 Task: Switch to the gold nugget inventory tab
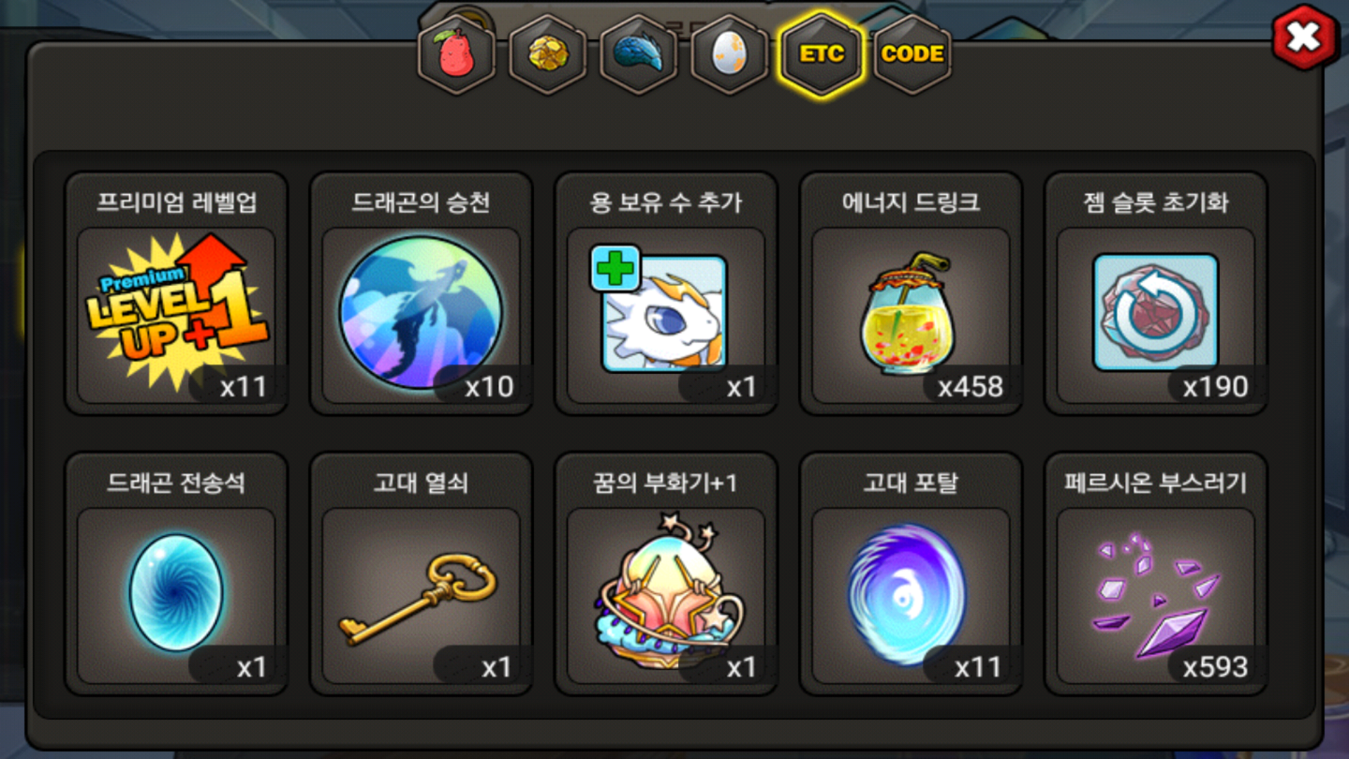point(548,53)
